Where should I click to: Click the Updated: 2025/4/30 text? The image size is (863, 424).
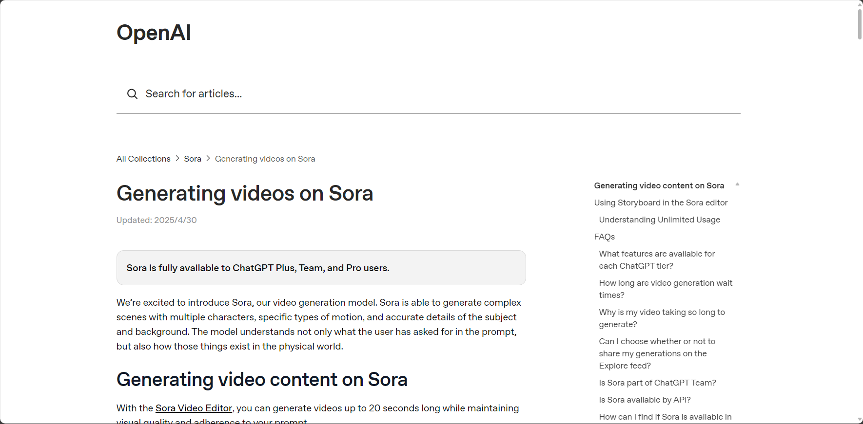(157, 220)
